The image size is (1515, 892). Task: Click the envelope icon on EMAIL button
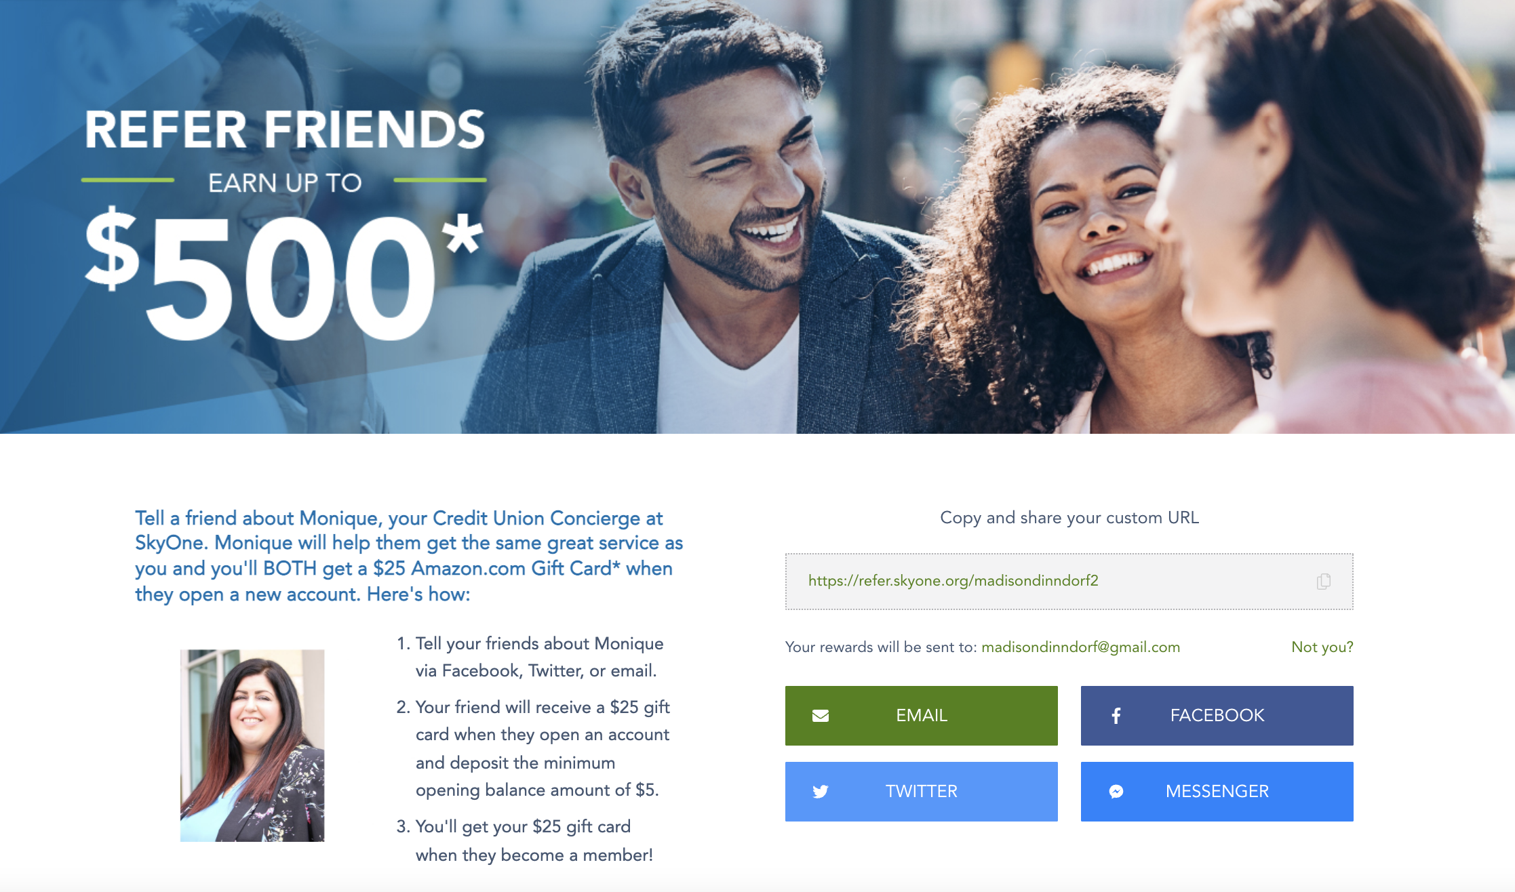pyautogui.click(x=821, y=716)
